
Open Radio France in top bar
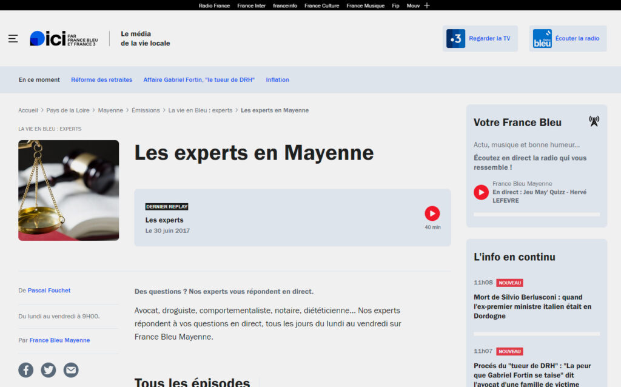coord(214,5)
